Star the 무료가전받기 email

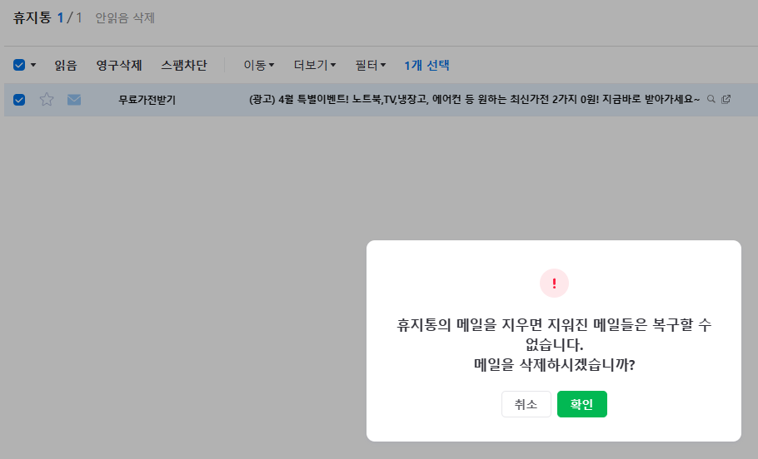(x=47, y=100)
